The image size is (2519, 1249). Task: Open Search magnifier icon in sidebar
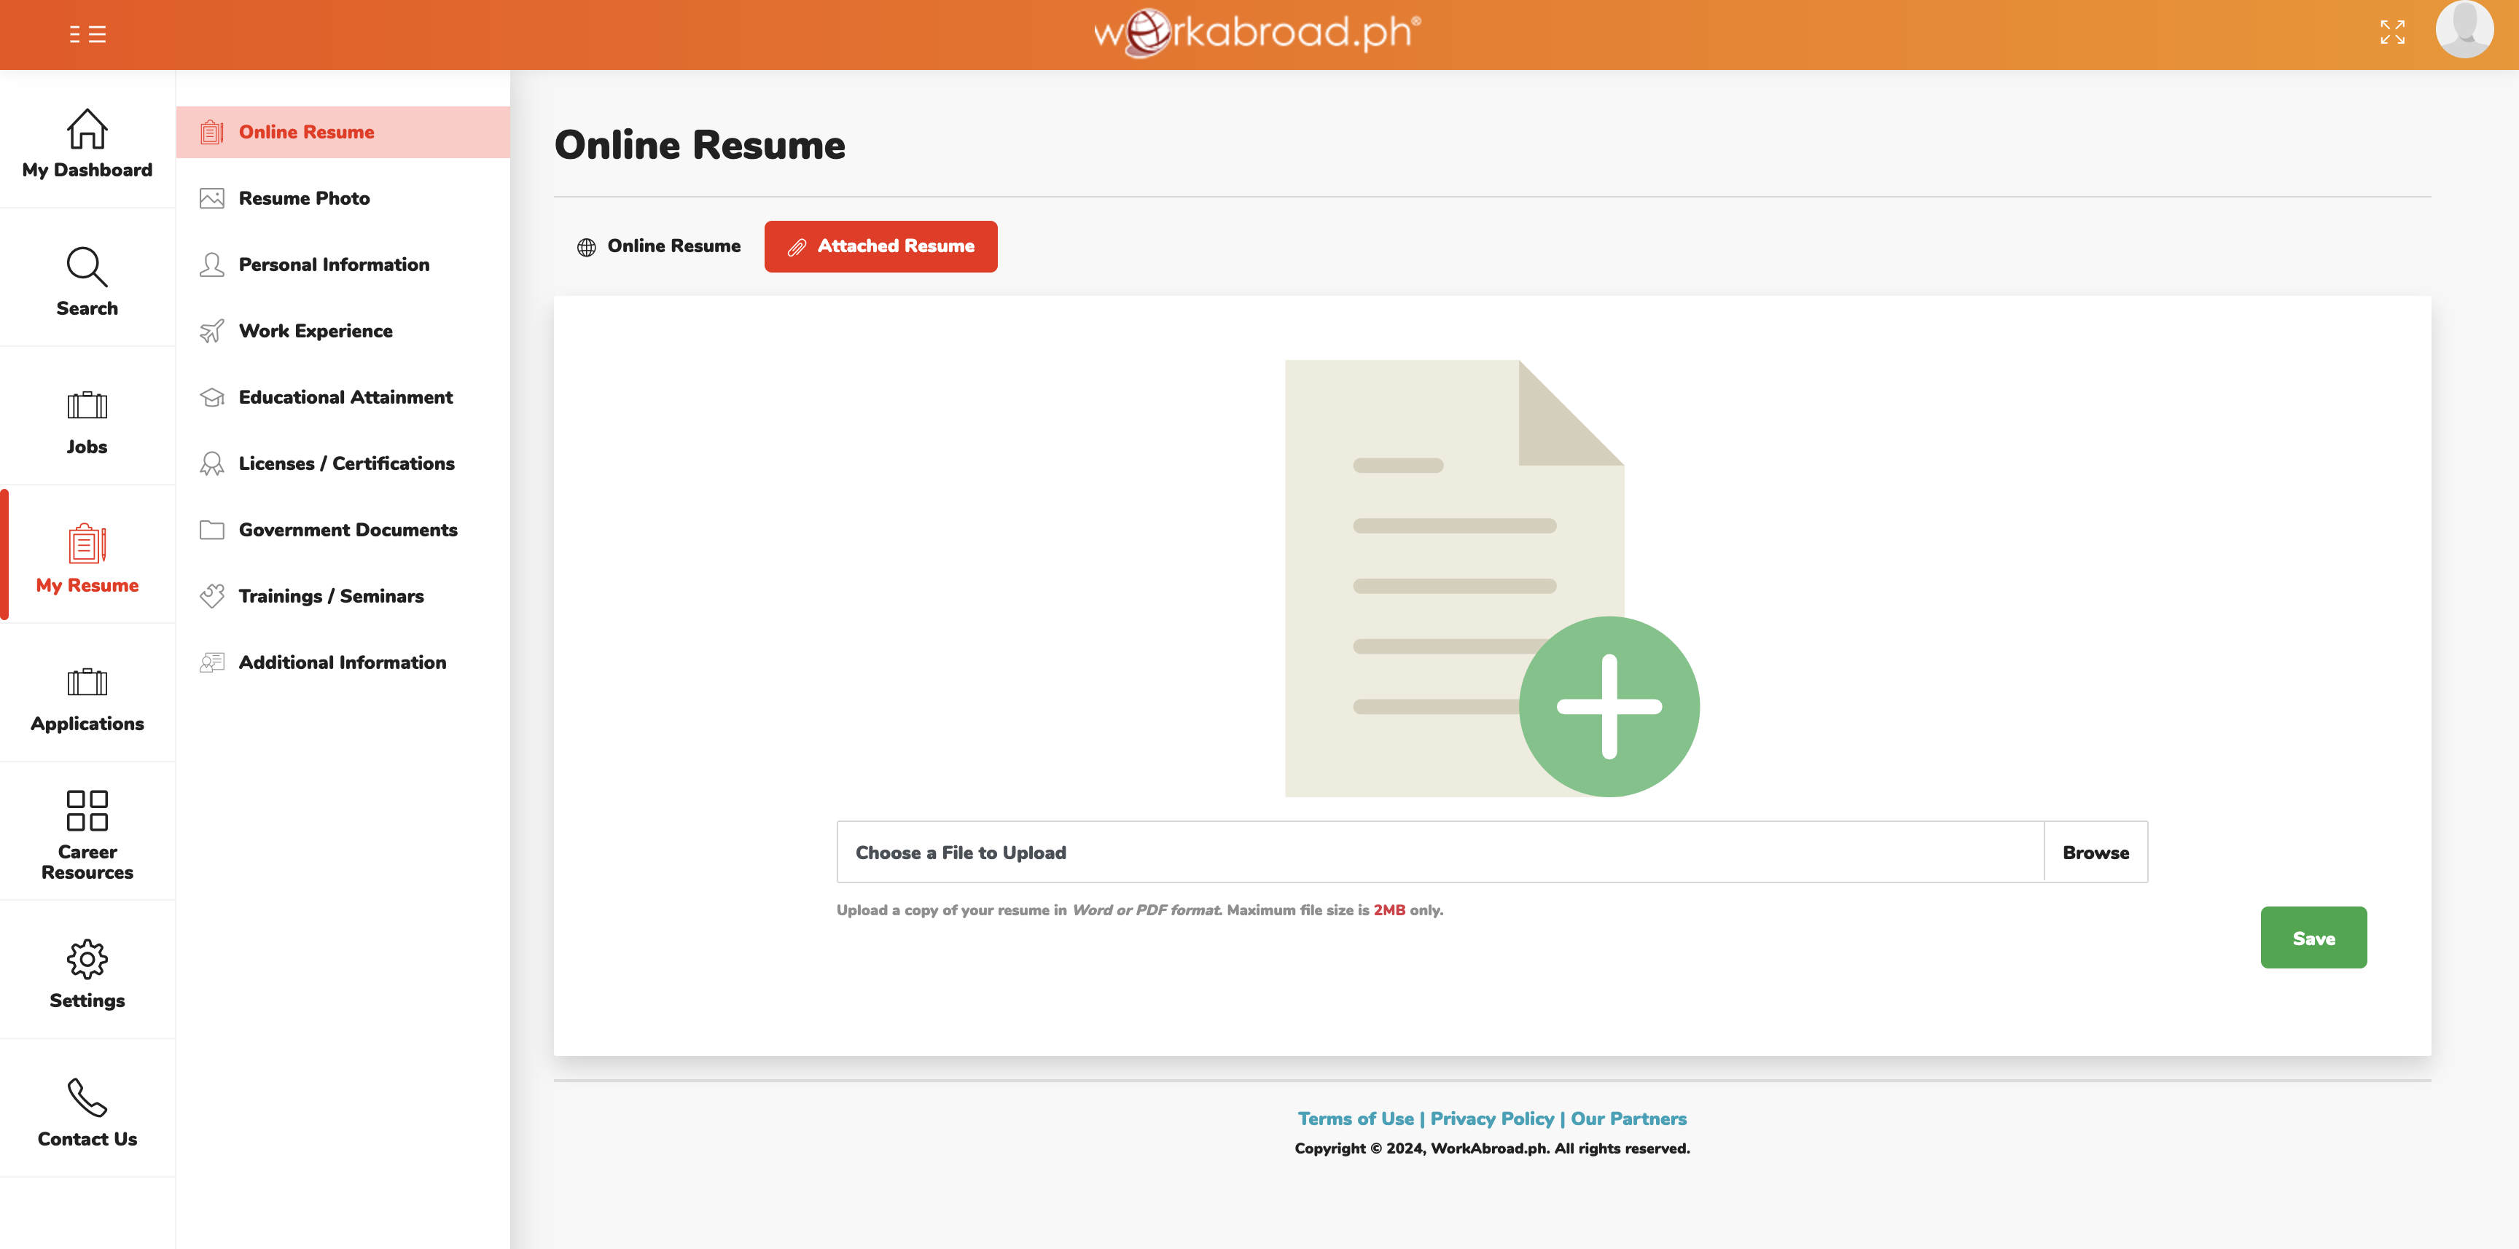pyautogui.click(x=87, y=267)
